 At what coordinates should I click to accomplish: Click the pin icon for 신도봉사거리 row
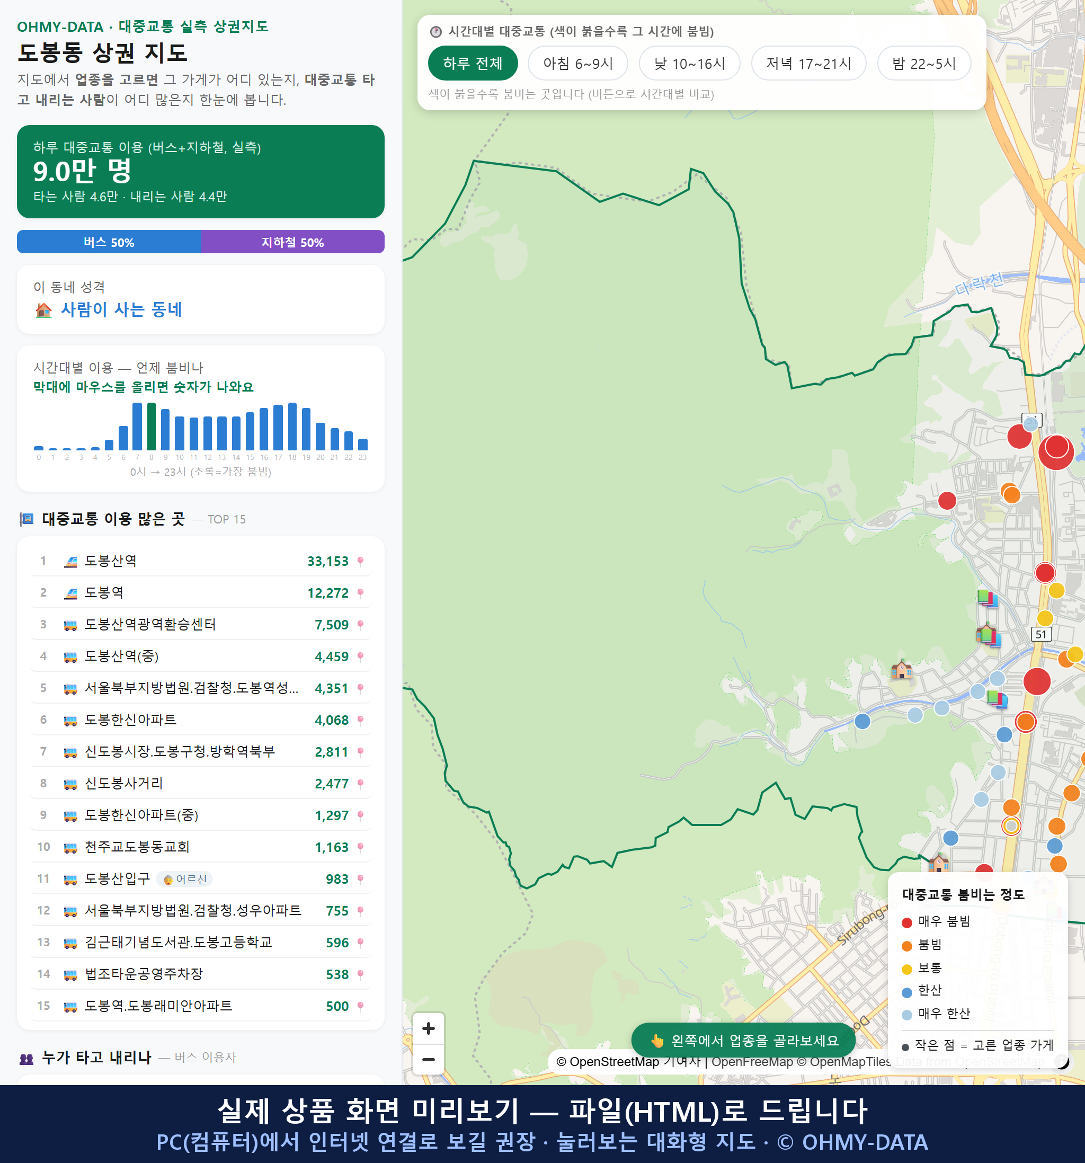[x=360, y=784]
